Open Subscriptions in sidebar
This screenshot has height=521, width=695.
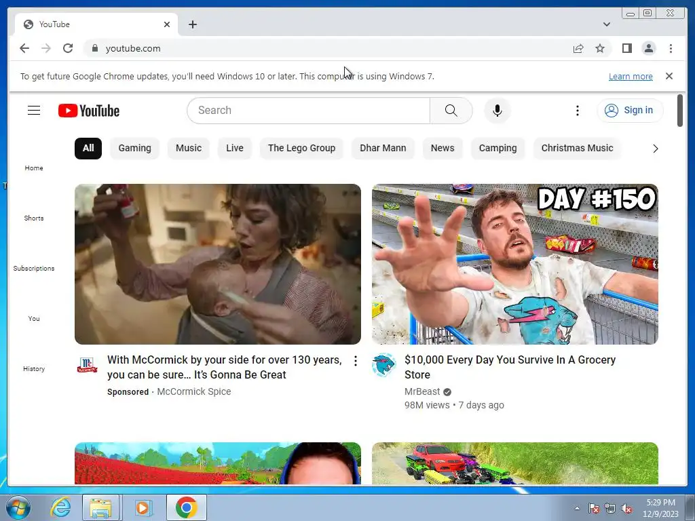(x=34, y=268)
